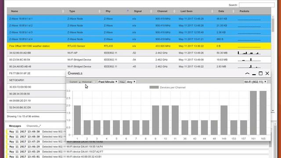
Task: Sort the table by Name column
Action: (x=36, y=11)
